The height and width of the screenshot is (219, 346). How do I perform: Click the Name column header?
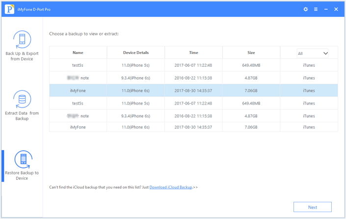[x=78, y=53]
